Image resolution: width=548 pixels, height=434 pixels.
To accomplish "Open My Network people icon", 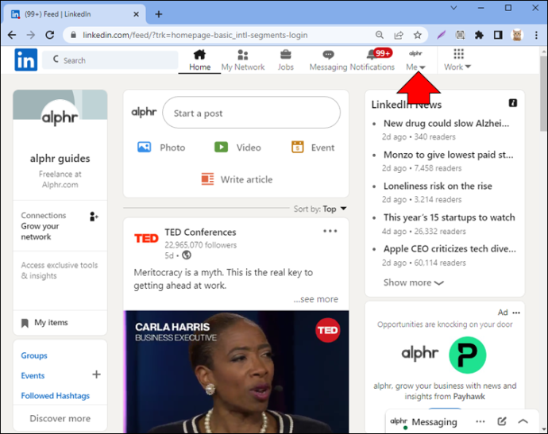I will [242, 55].
